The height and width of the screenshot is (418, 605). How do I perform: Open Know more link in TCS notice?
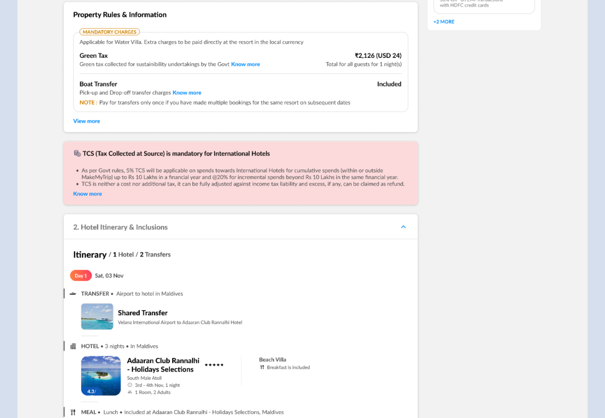87,194
